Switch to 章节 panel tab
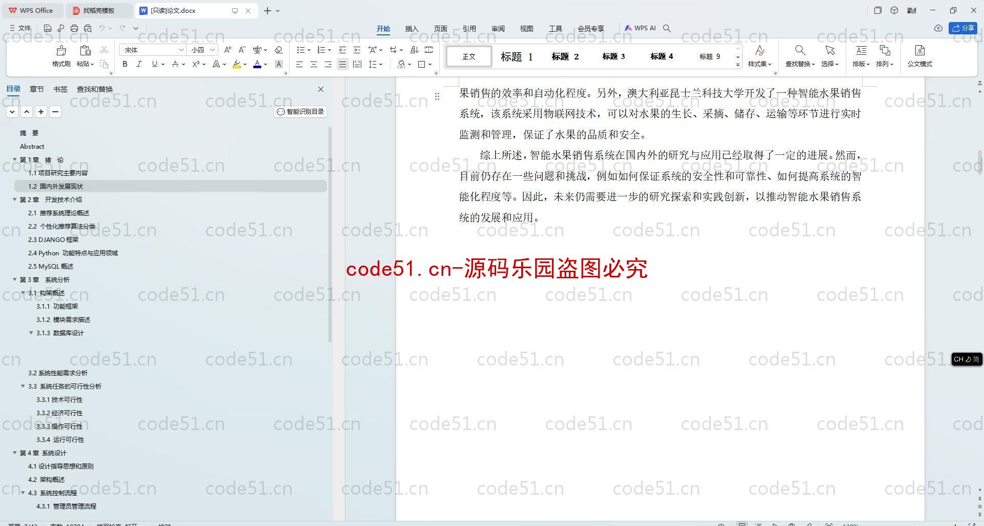 36,89
